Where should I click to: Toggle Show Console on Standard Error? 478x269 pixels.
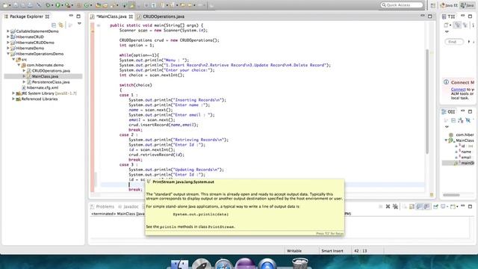(426, 206)
